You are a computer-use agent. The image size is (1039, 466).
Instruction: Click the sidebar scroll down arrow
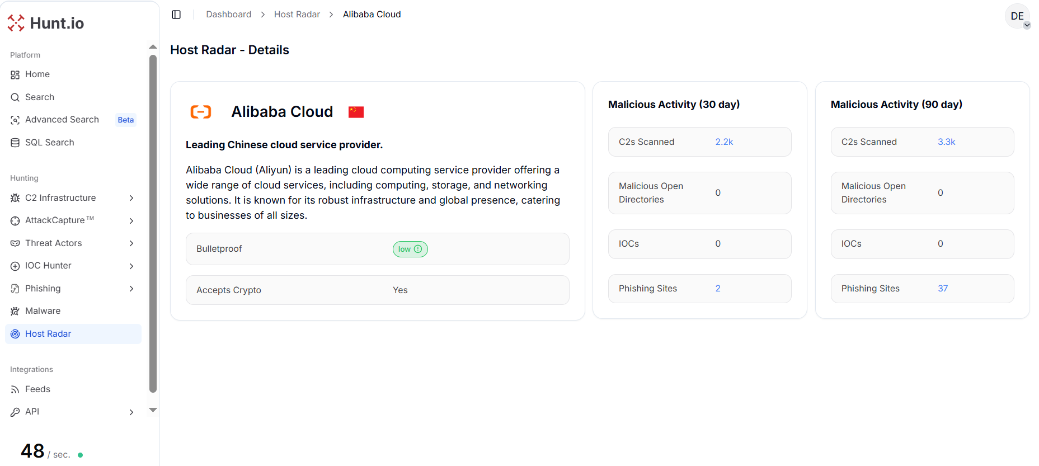point(153,410)
